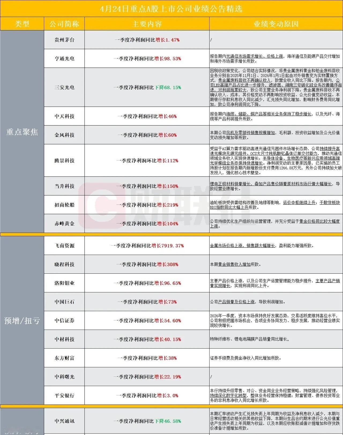Click the company name '金风科技'
This screenshot has width=343, height=435.
pos(64,135)
